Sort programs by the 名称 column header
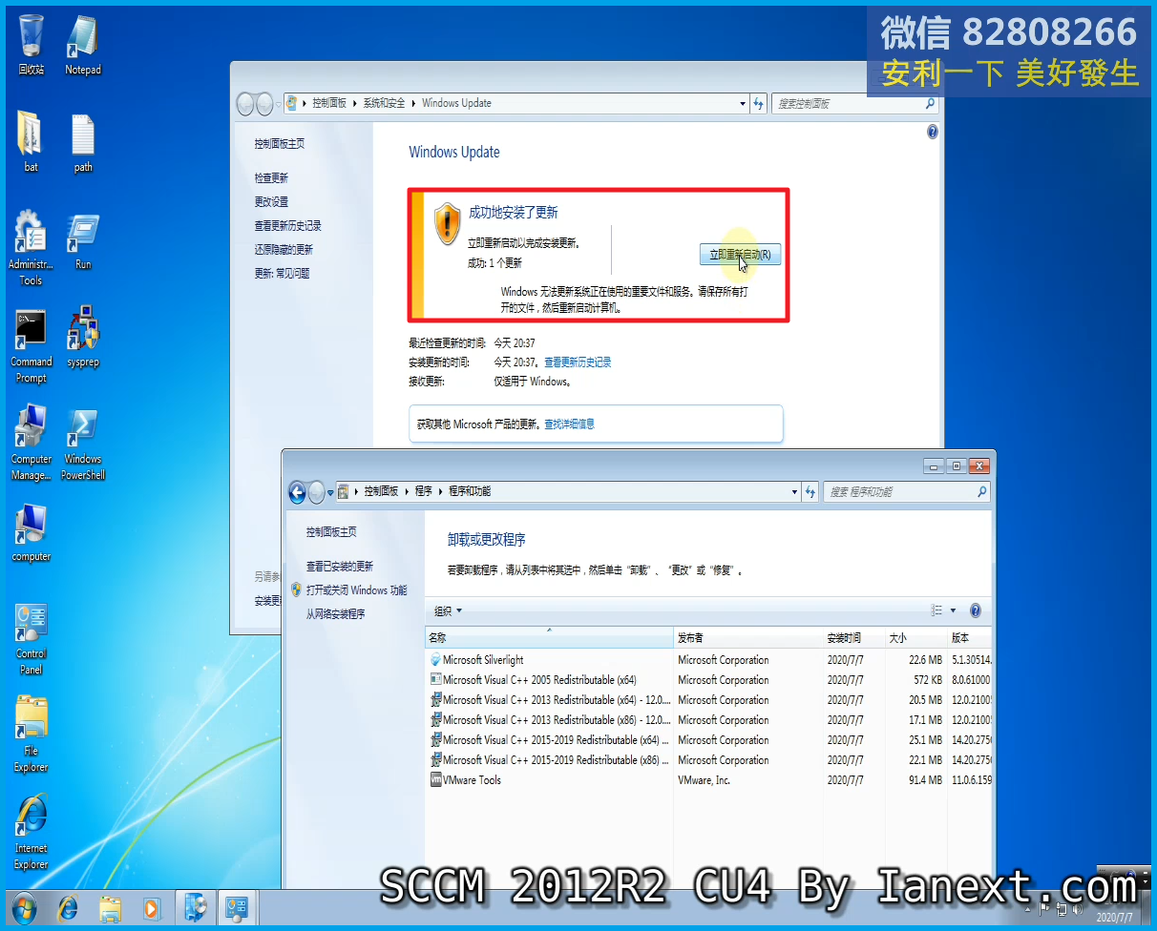Screen dimensions: 1157x931 549,637
